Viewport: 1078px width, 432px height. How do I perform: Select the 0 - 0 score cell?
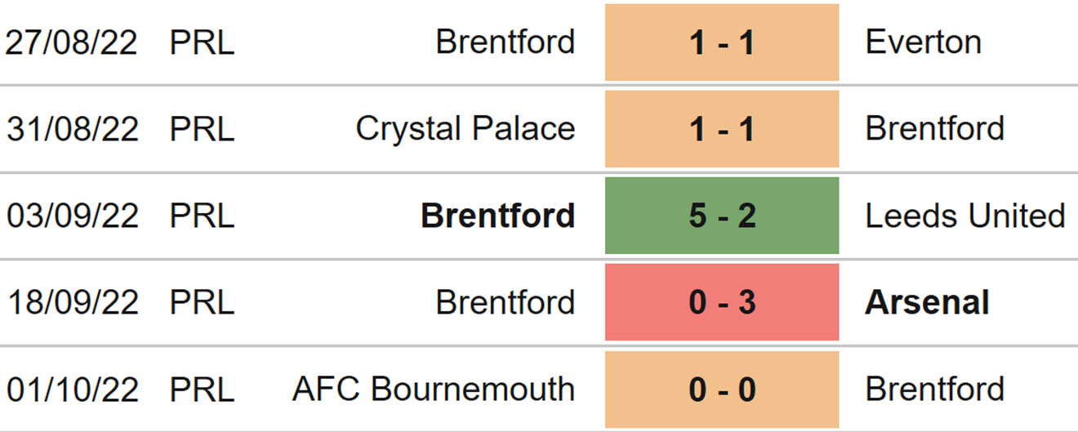[x=722, y=389]
